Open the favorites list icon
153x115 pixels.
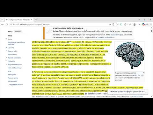130,25
